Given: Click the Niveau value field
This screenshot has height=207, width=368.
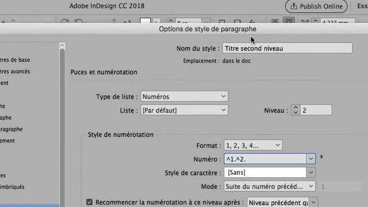Looking at the screenshot, I should [x=316, y=110].
